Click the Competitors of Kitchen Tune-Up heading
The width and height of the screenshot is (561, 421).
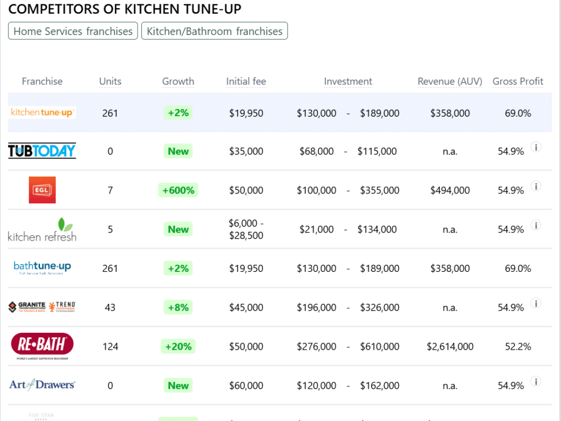tap(125, 9)
